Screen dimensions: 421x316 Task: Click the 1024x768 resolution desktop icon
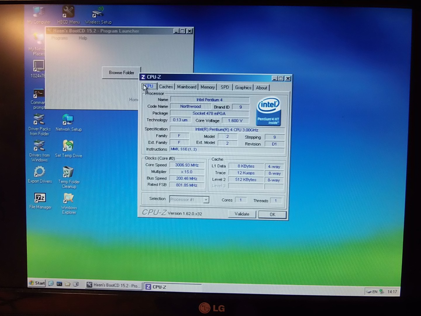pyautogui.click(x=38, y=69)
